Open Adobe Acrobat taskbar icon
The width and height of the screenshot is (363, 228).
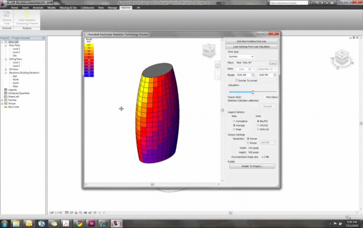(x=66, y=224)
